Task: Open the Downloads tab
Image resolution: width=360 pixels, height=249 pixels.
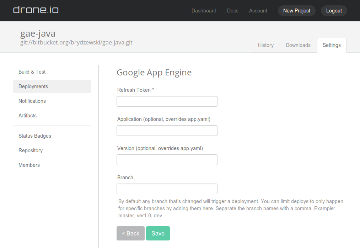Action: [x=298, y=45]
